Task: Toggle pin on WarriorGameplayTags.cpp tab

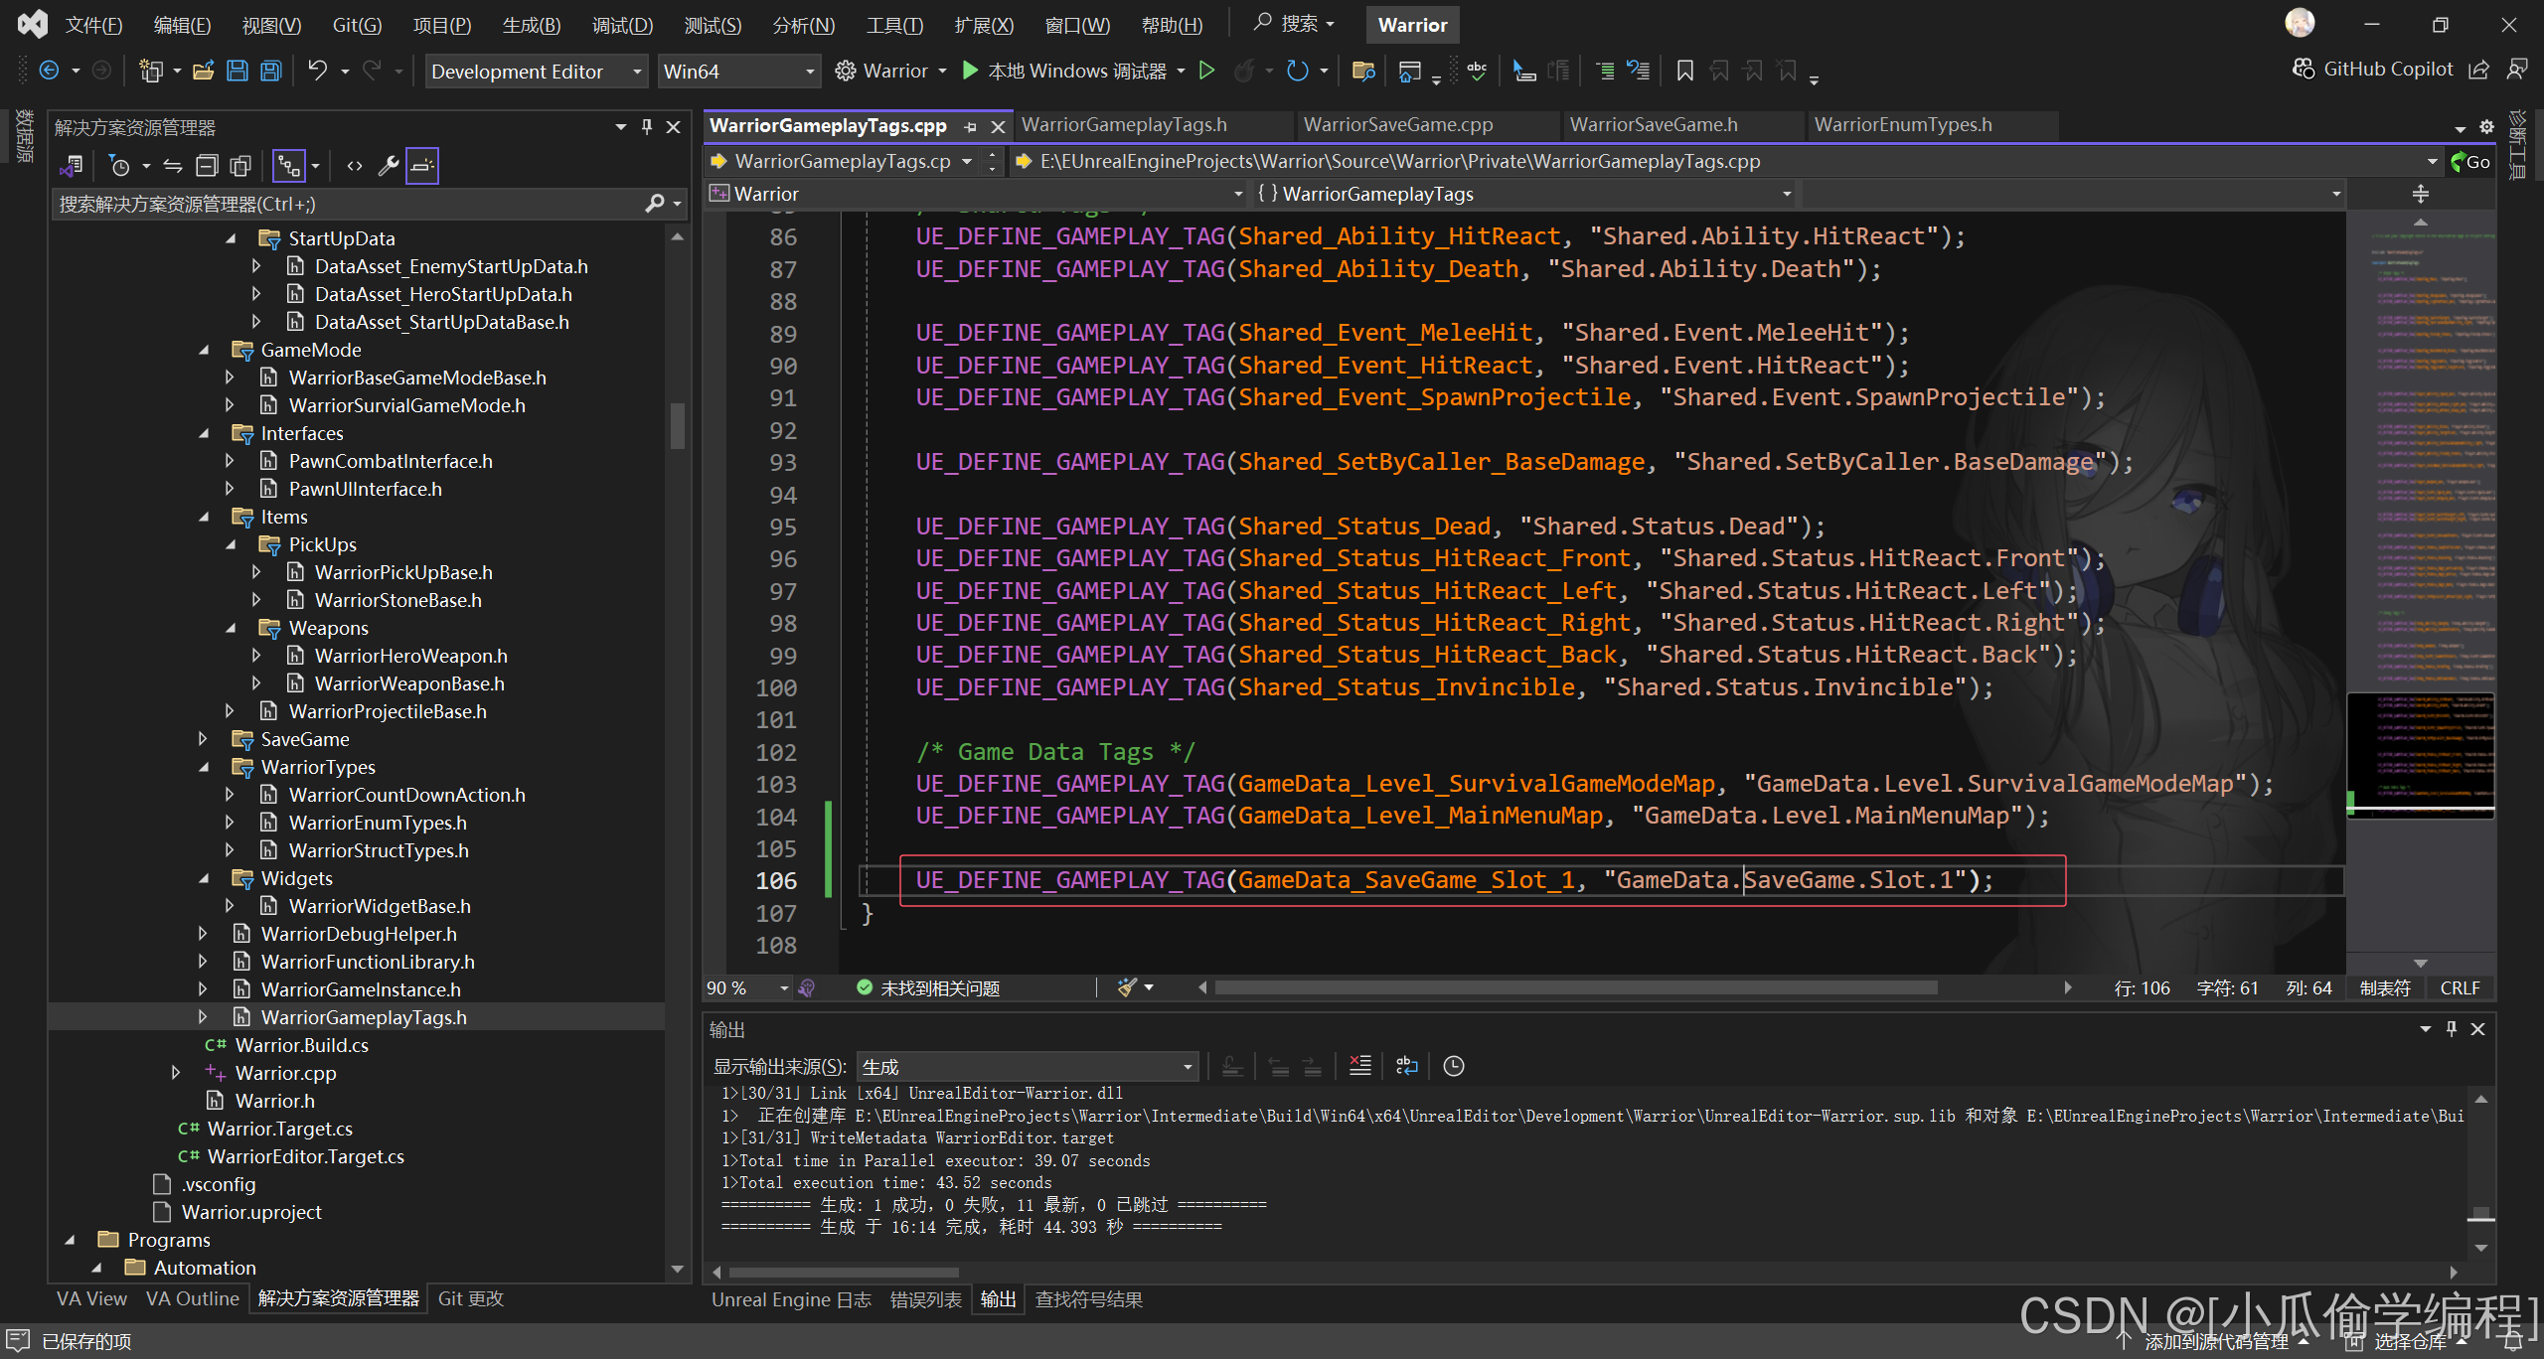Action: 971,126
